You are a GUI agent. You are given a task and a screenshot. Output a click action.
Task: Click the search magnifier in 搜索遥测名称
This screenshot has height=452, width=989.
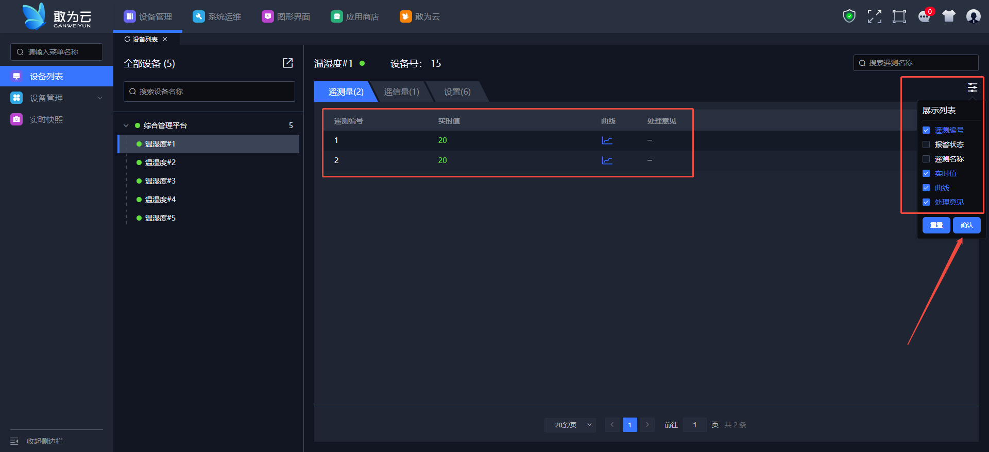[x=862, y=63]
